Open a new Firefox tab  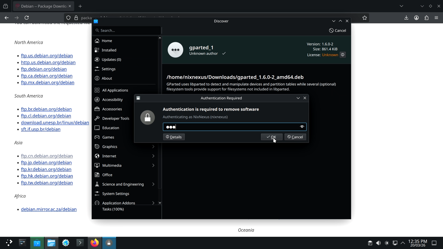[80, 6]
